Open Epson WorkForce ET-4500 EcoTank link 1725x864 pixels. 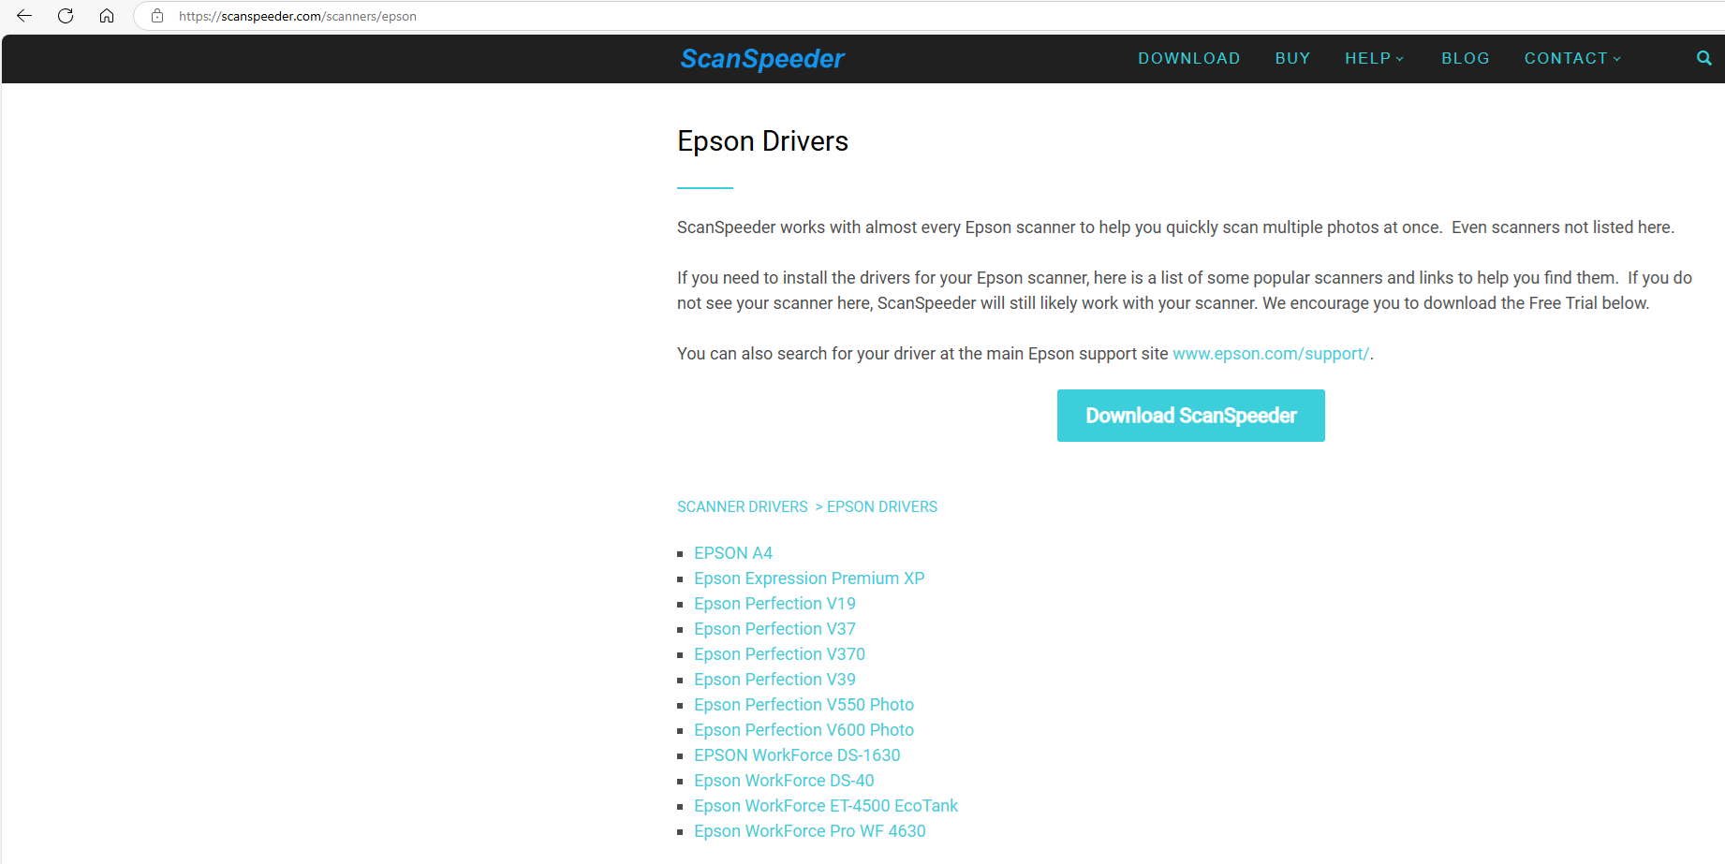point(826,806)
